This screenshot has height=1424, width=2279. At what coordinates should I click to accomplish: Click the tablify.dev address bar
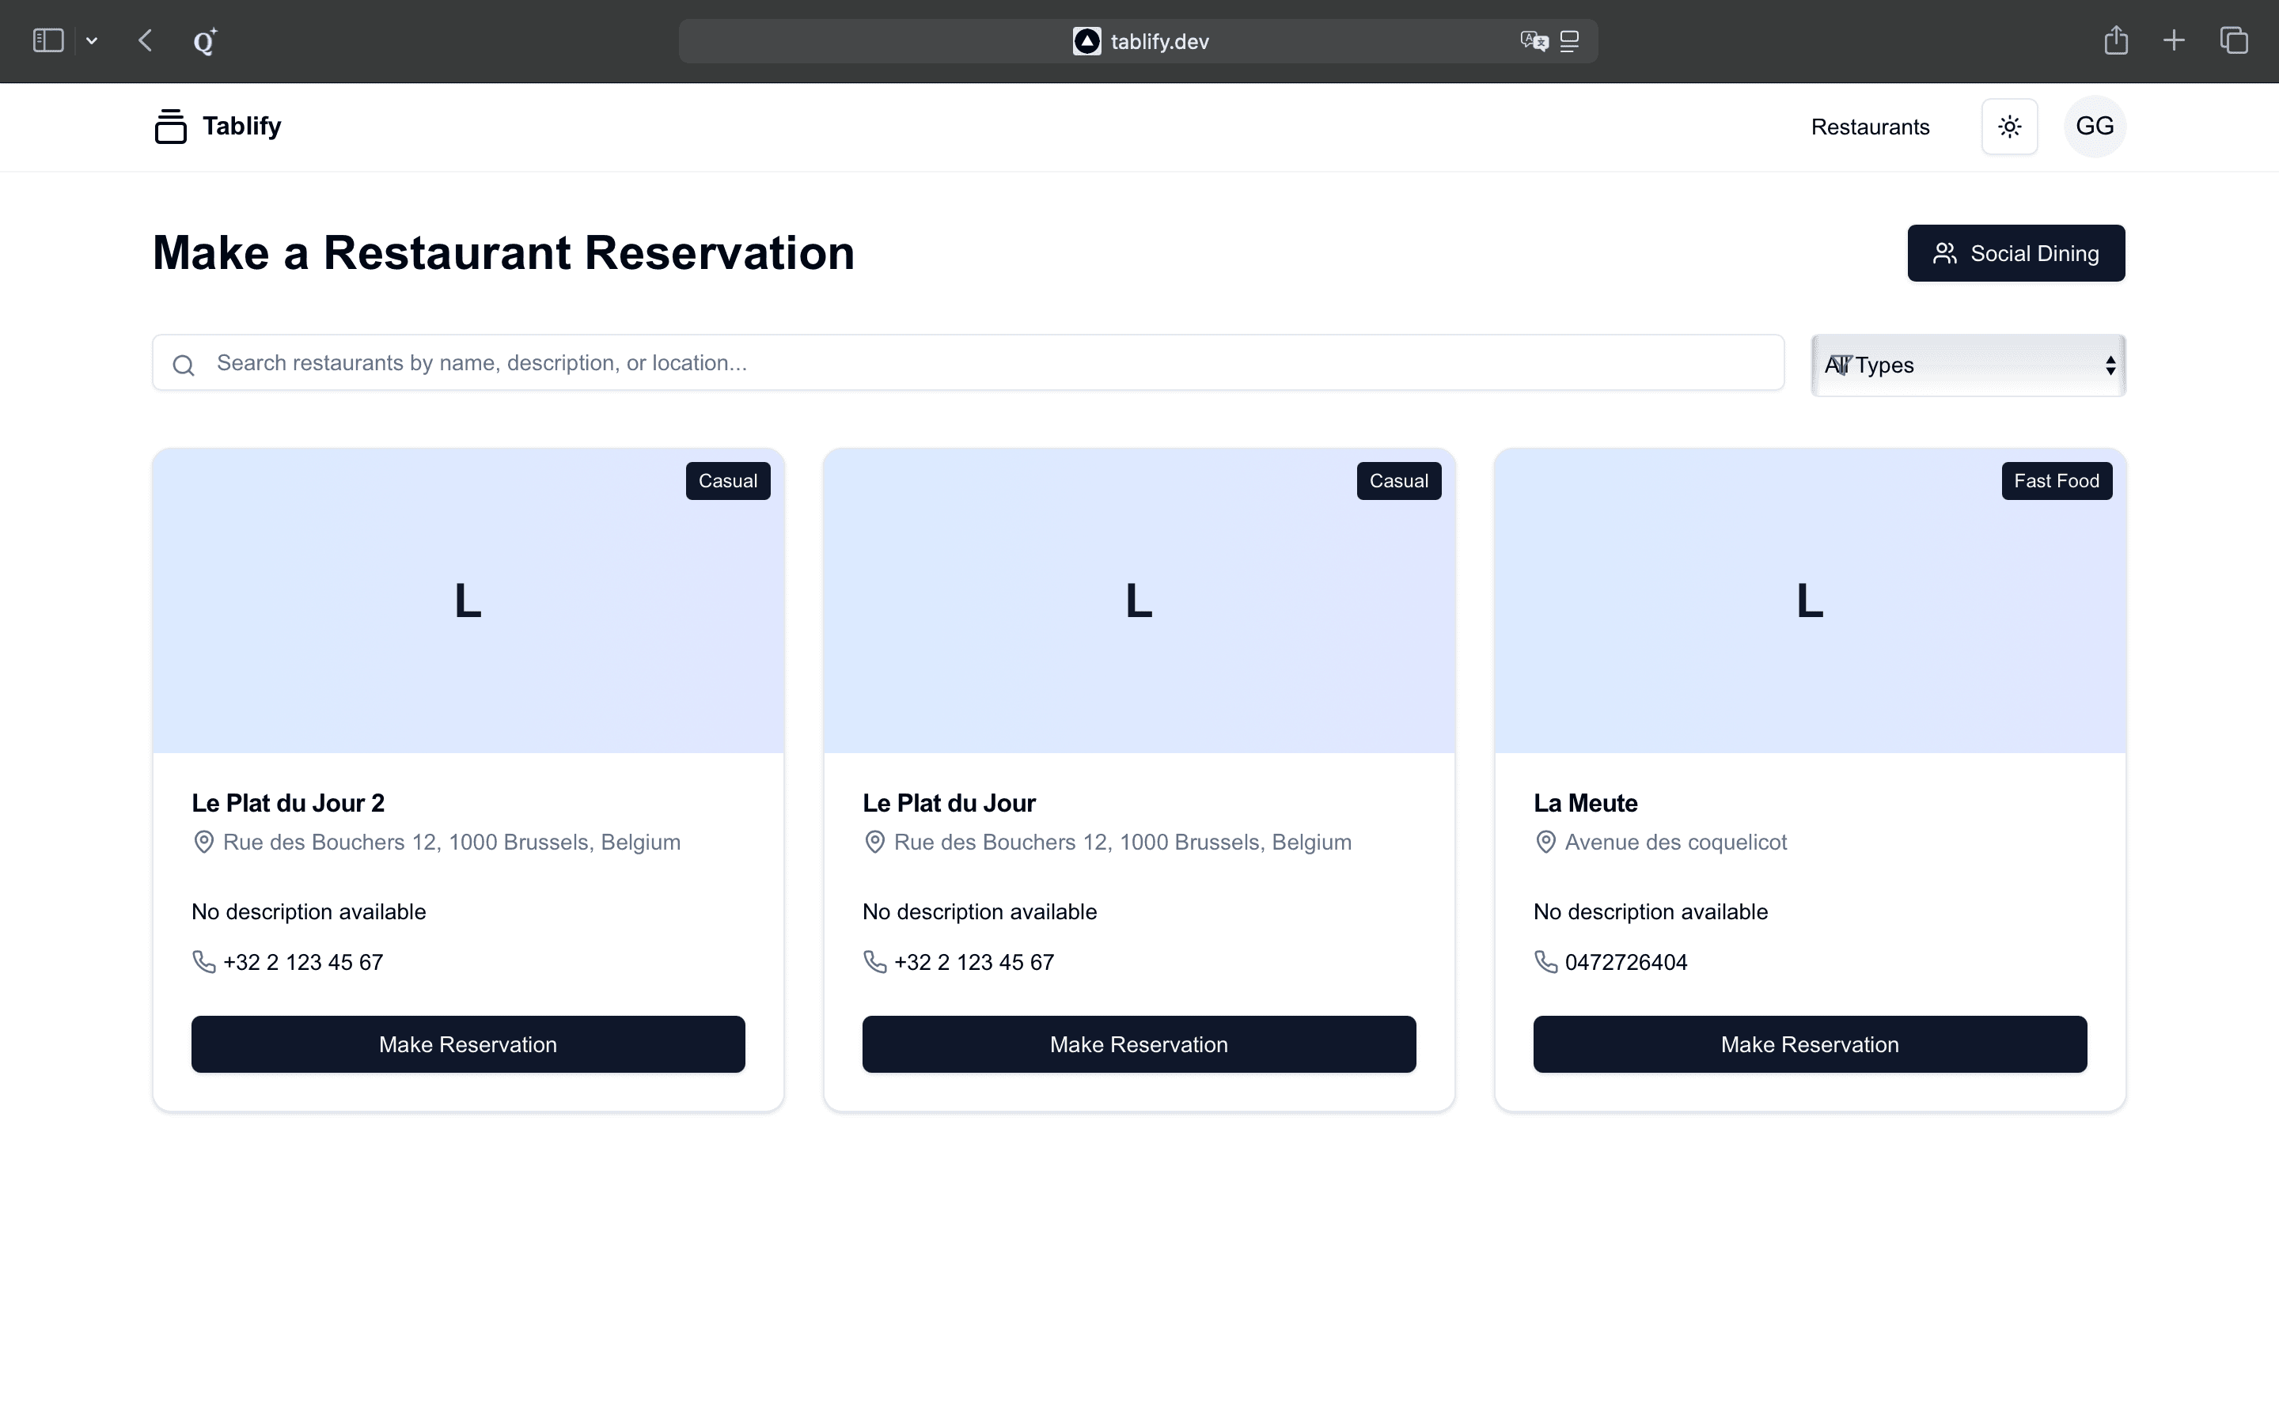click(x=1158, y=41)
